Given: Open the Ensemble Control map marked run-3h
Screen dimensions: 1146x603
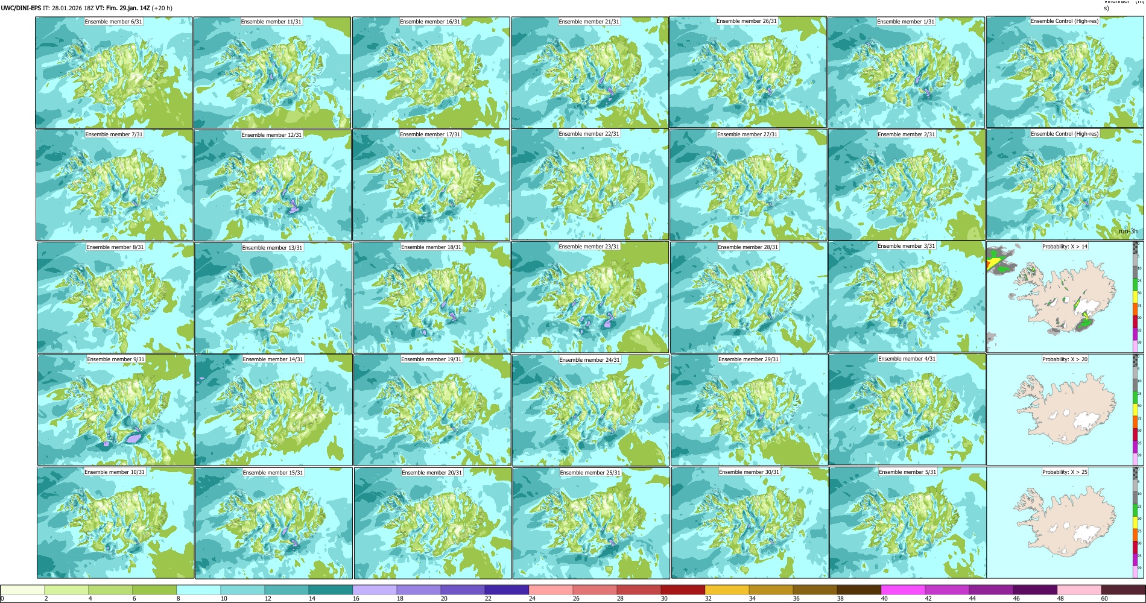Looking at the screenshot, I should pos(1065,185).
